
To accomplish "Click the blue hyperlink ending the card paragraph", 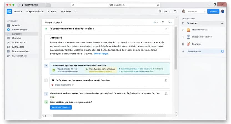I will click(x=101, y=54).
